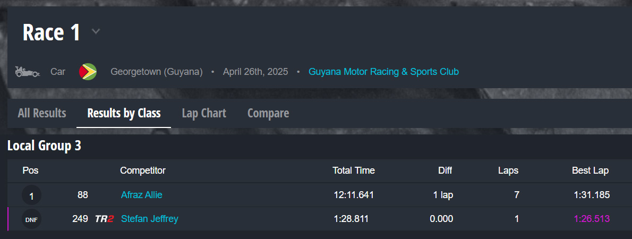Screen dimensions: 632x239
Task: Expand the Race 1 dropdown chevron
Action: tap(96, 31)
